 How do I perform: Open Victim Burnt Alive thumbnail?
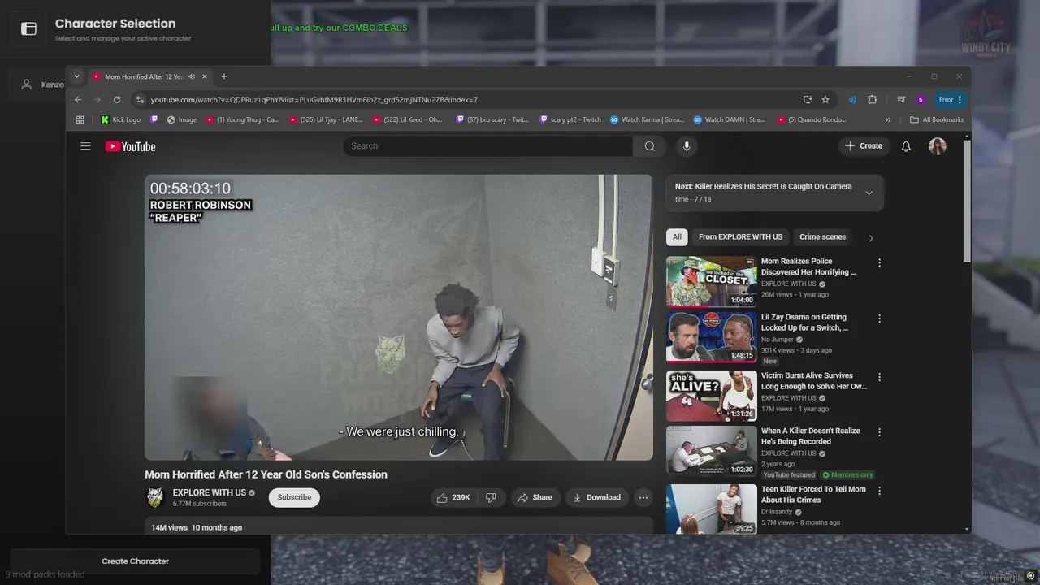click(712, 396)
